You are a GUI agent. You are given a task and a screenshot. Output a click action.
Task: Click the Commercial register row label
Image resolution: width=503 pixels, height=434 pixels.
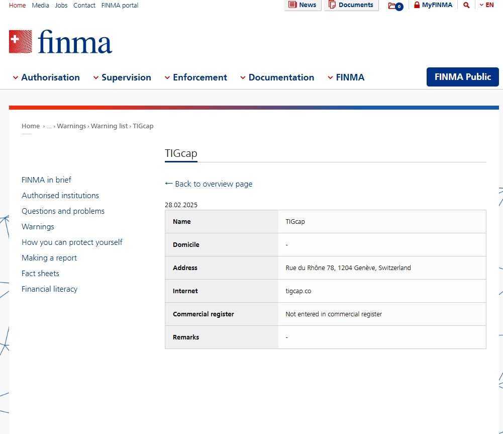click(x=204, y=314)
